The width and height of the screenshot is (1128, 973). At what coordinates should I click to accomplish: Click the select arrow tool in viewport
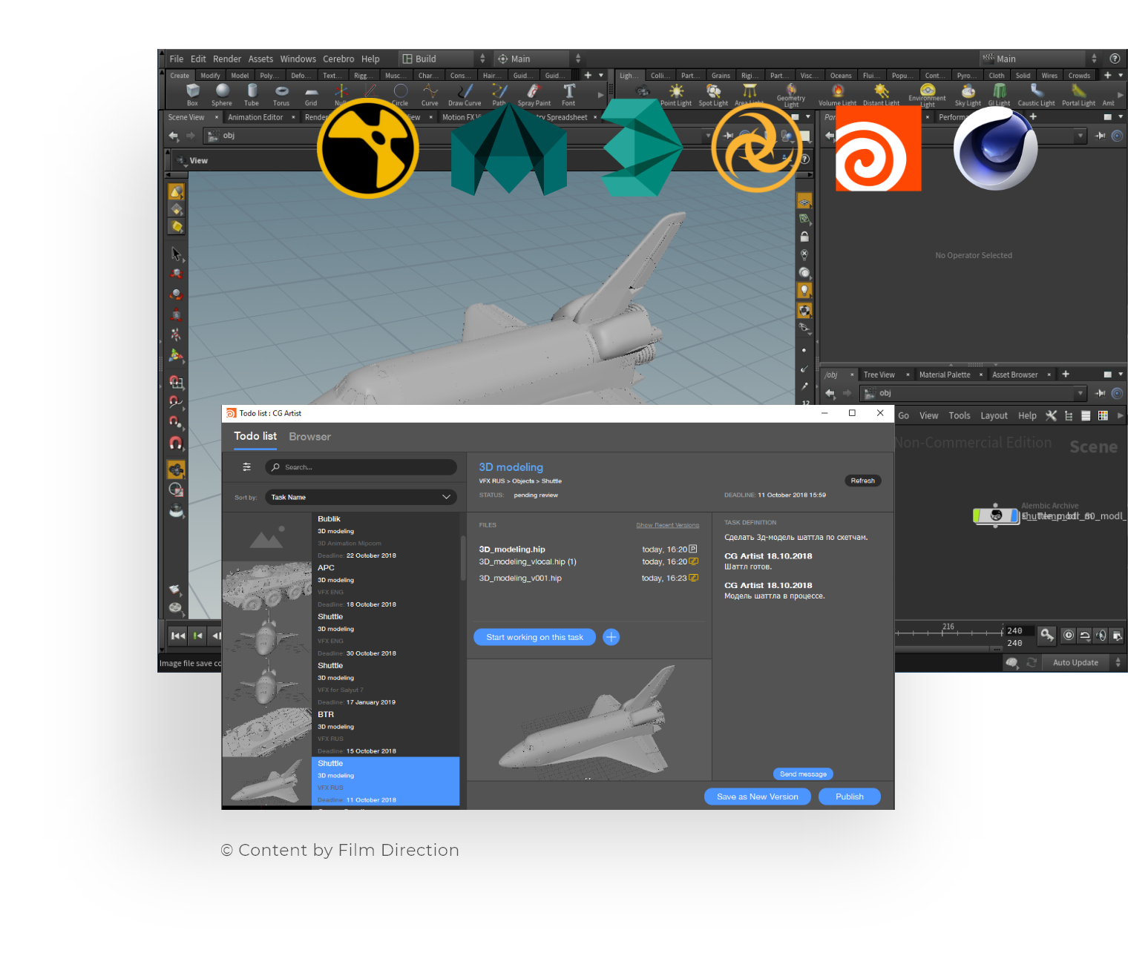tap(176, 254)
